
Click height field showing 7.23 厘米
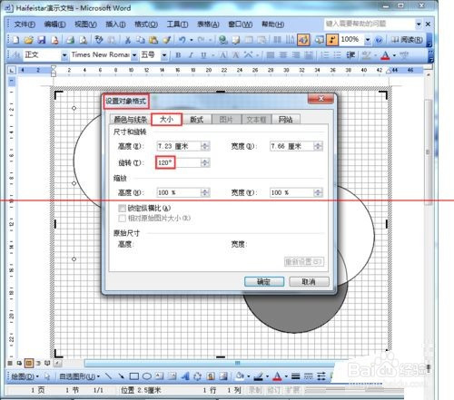179,146
